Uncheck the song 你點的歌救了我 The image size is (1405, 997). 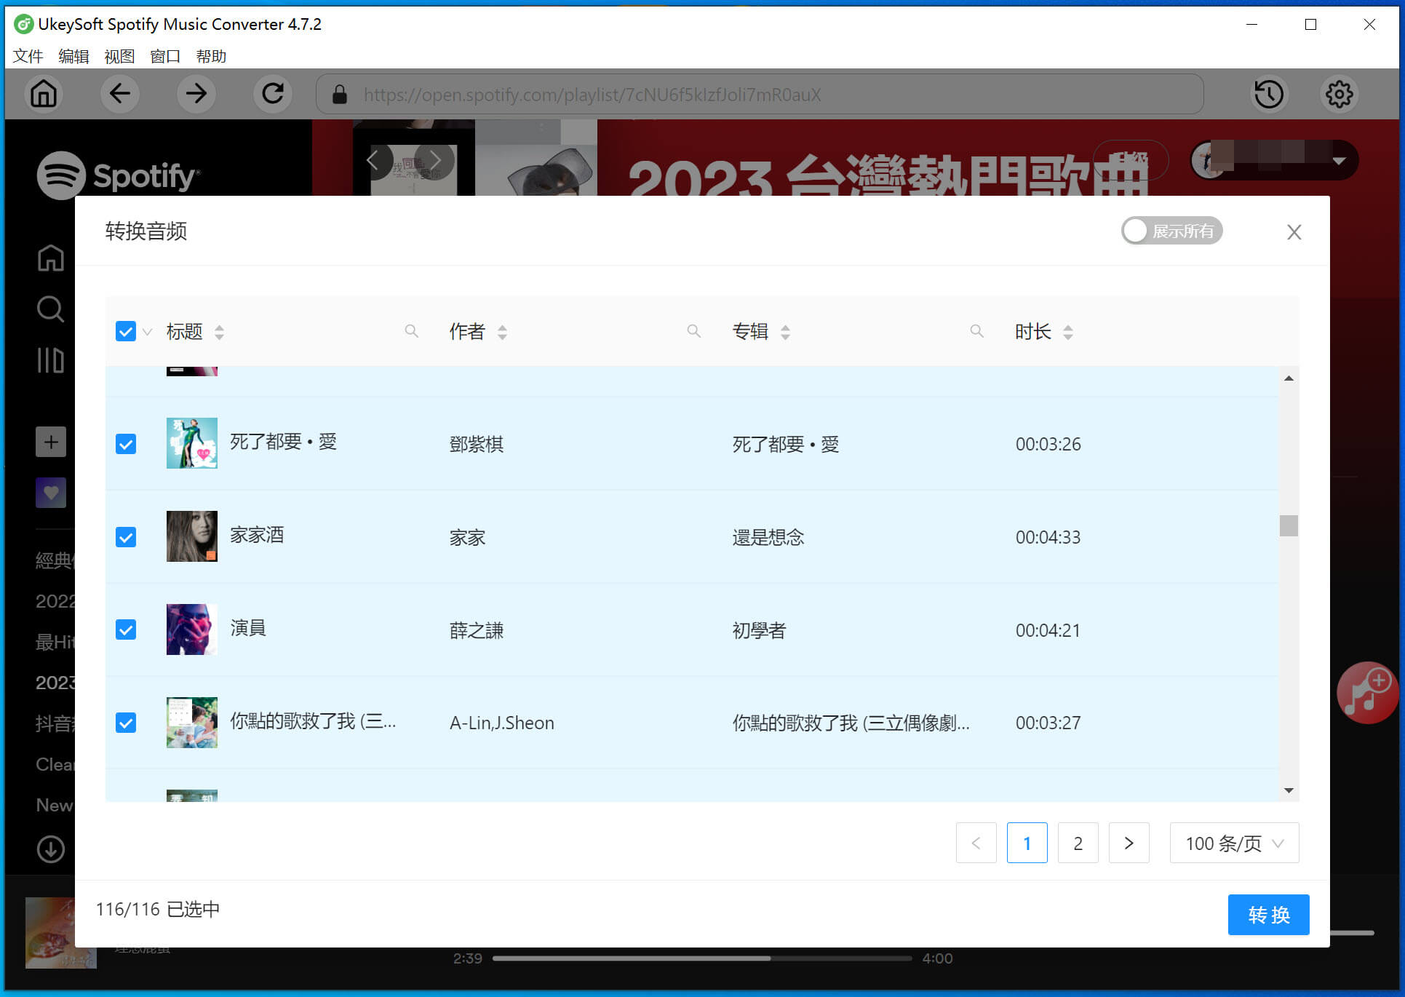coord(126,723)
